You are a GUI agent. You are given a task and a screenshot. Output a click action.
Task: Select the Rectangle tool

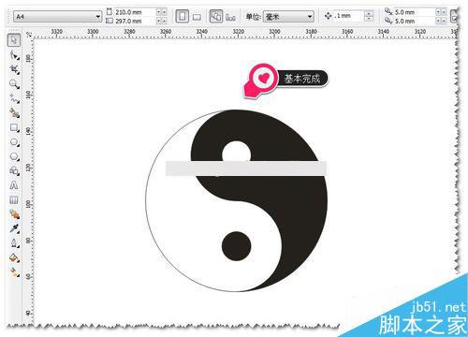14,127
